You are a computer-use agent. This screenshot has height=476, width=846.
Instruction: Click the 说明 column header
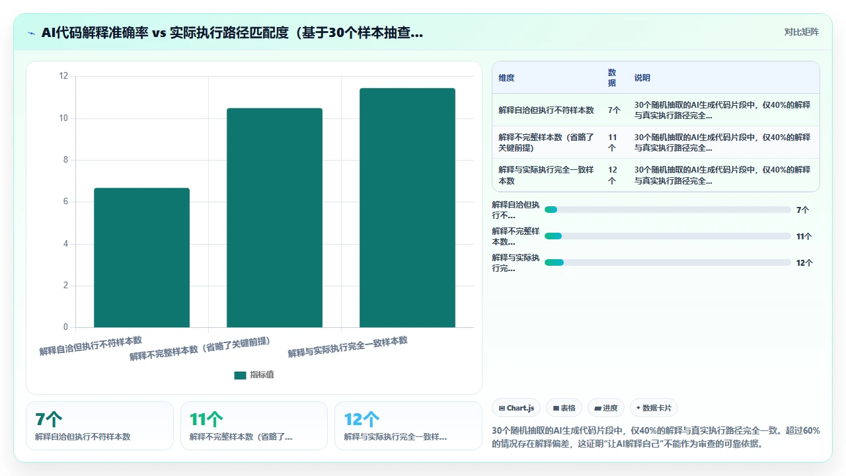tap(642, 77)
